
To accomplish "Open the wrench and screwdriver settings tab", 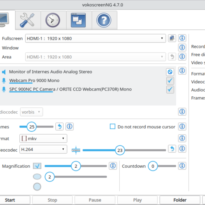I will pyautogui.click(x=28, y=20).
